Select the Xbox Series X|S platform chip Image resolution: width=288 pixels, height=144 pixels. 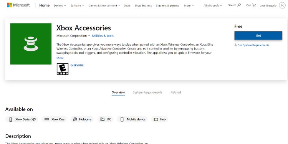[22, 119]
